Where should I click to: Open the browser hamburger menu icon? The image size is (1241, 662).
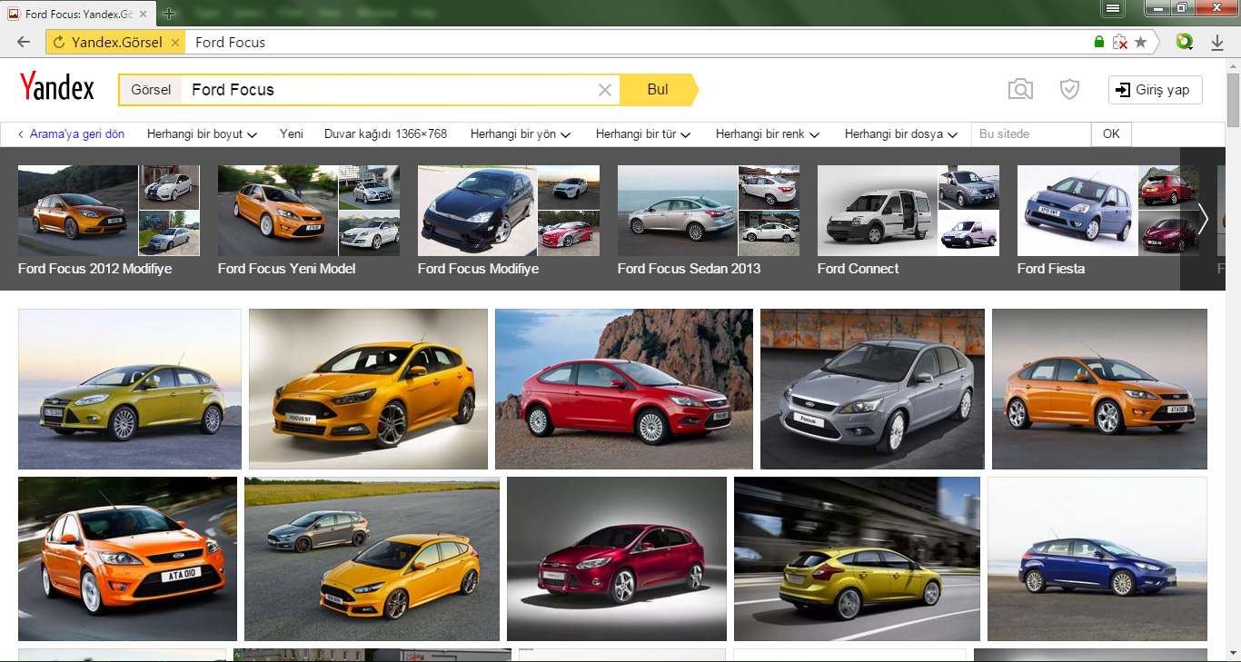pyautogui.click(x=1113, y=9)
